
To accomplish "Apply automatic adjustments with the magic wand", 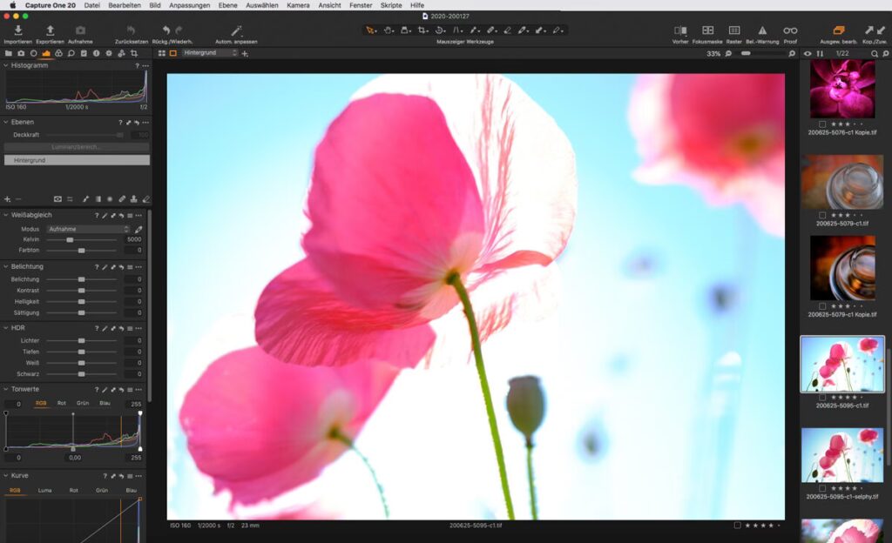I will pos(236,30).
